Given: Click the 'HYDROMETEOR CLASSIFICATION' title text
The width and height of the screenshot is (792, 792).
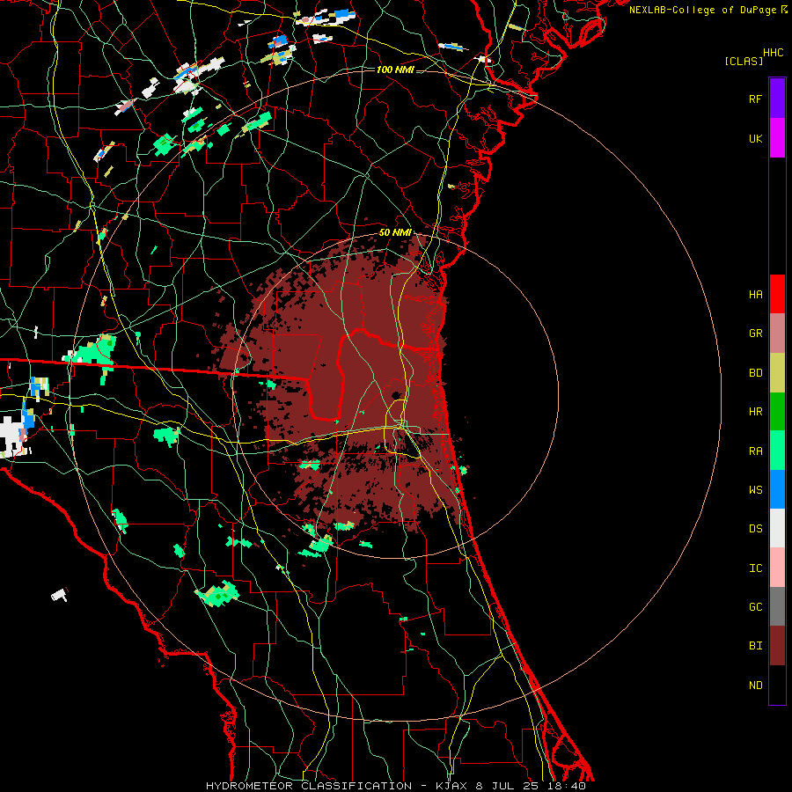Looking at the screenshot, I should click(x=309, y=786).
